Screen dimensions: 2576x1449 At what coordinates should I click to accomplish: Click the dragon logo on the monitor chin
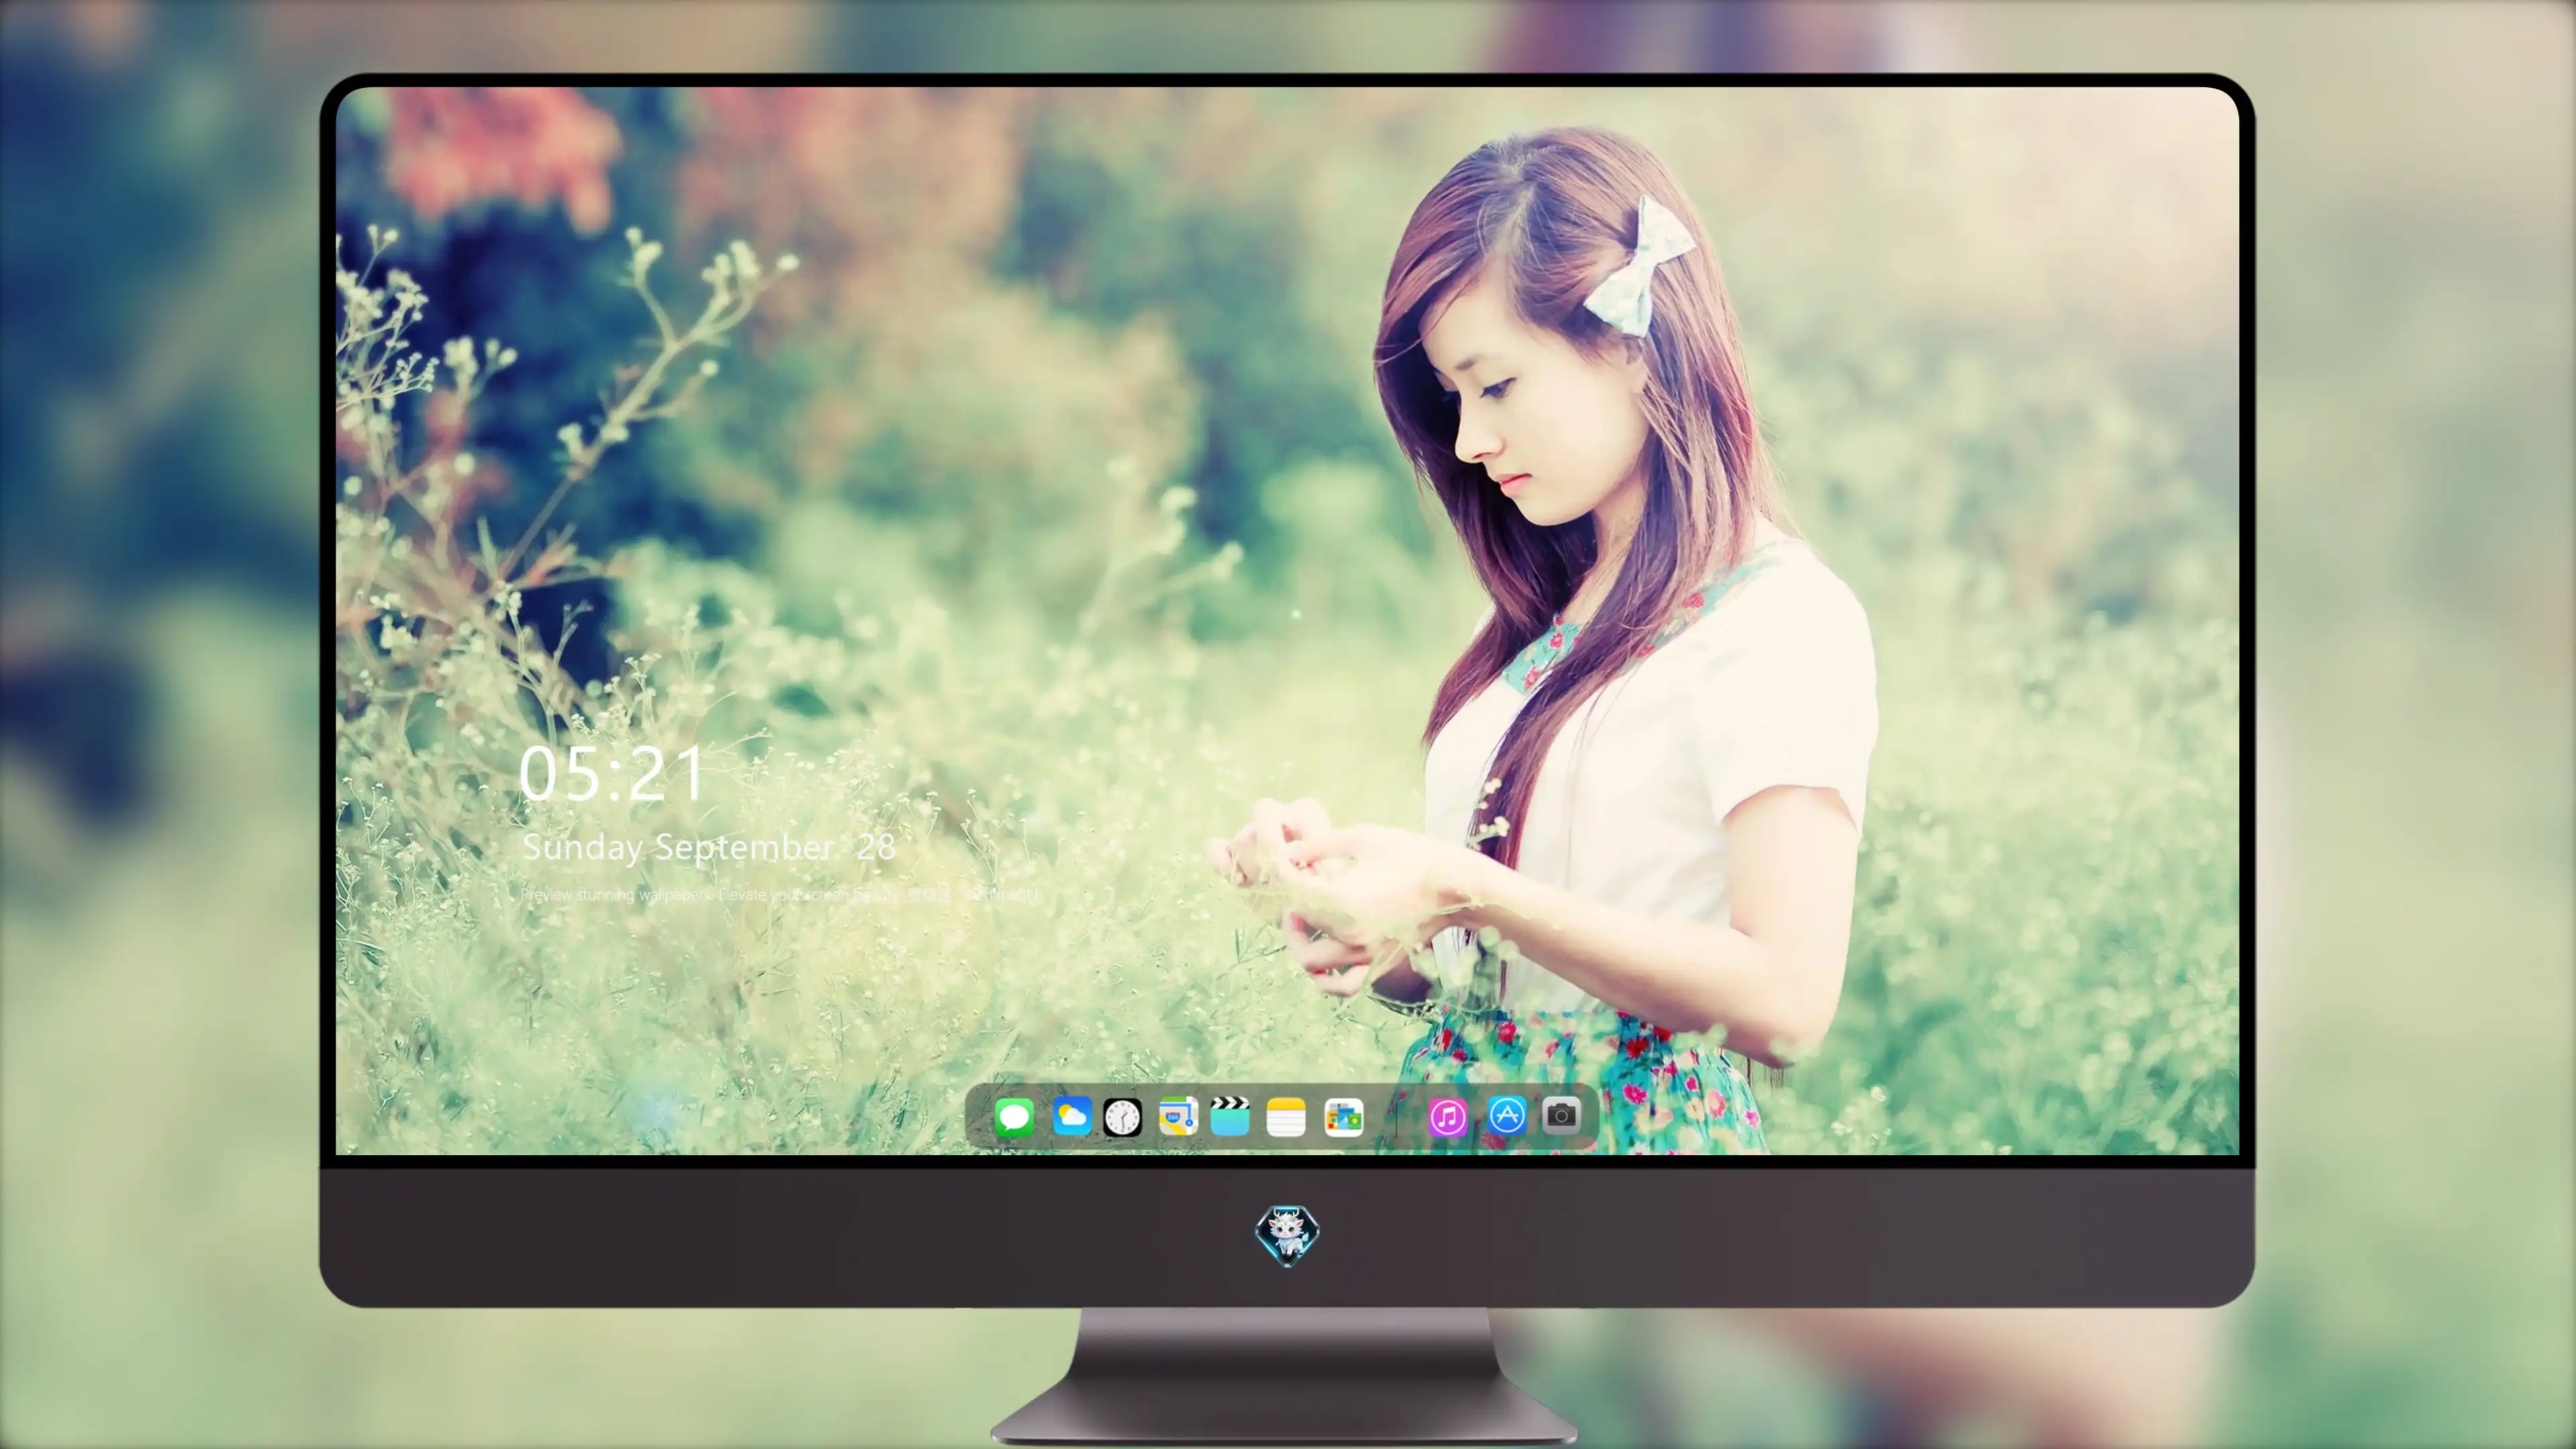pos(1287,1235)
